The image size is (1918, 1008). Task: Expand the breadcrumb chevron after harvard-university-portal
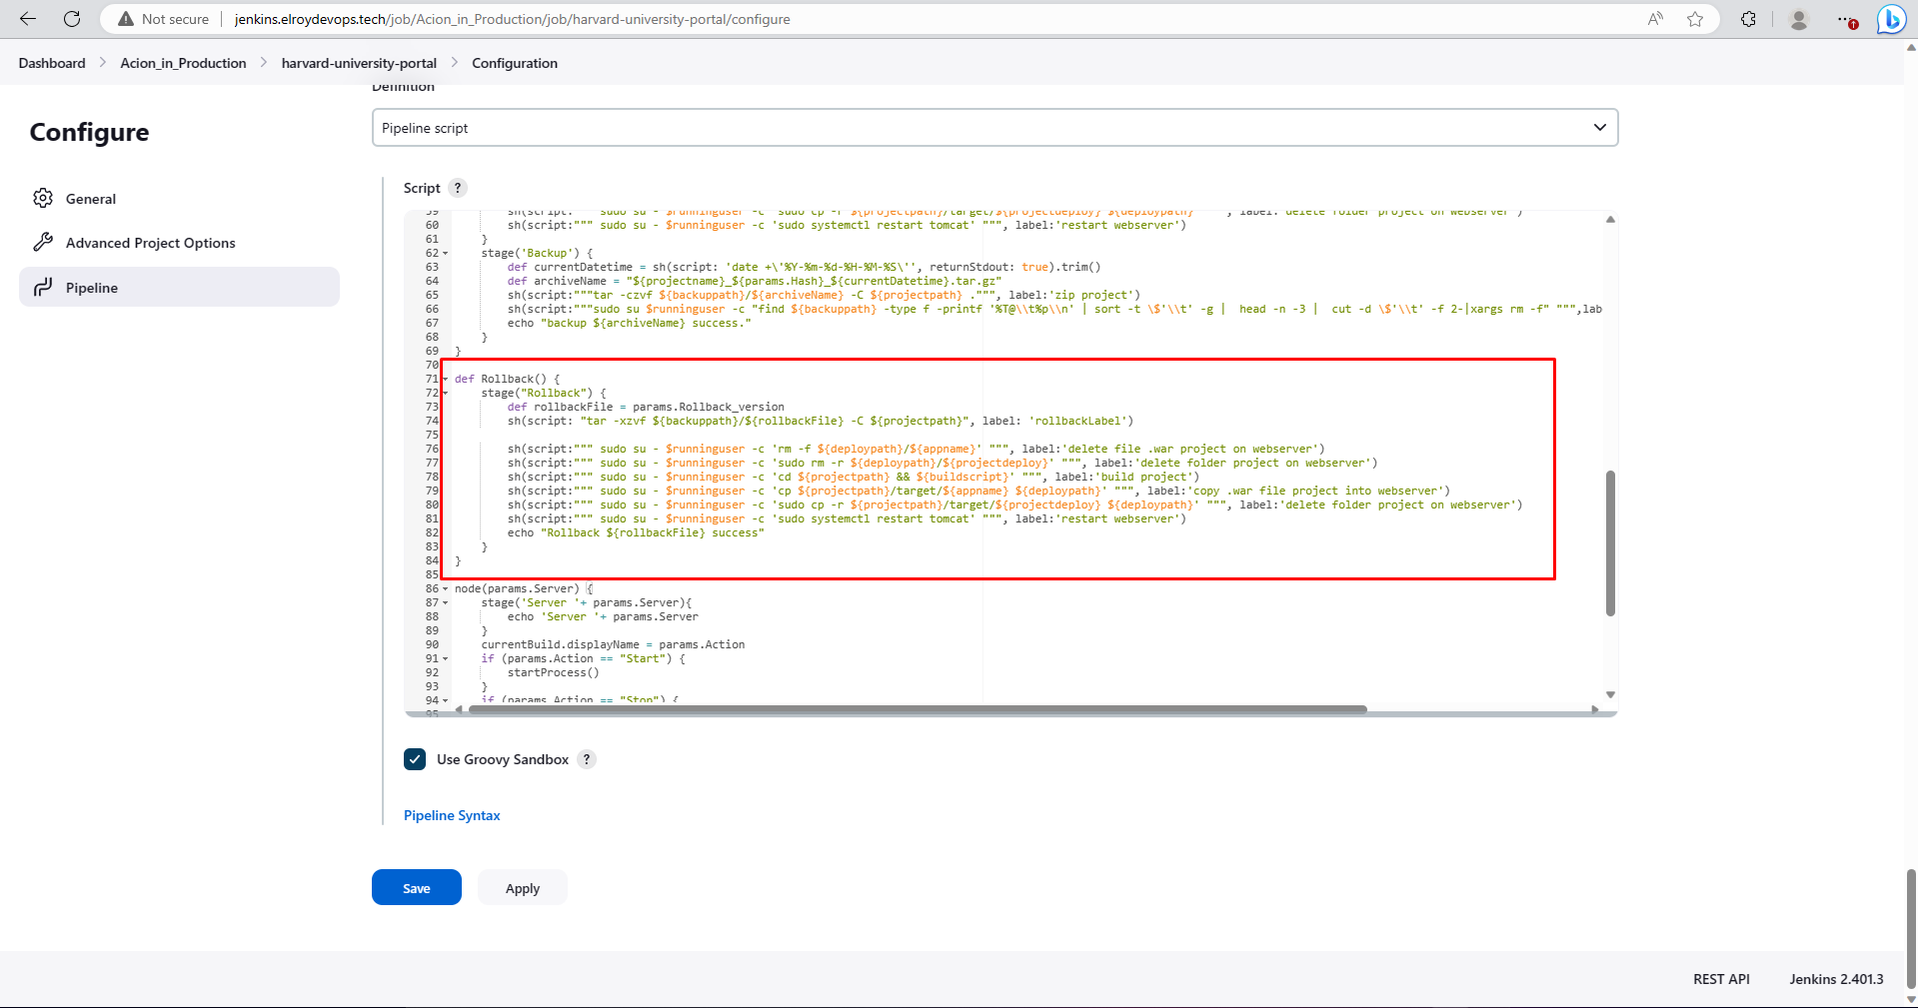click(455, 63)
